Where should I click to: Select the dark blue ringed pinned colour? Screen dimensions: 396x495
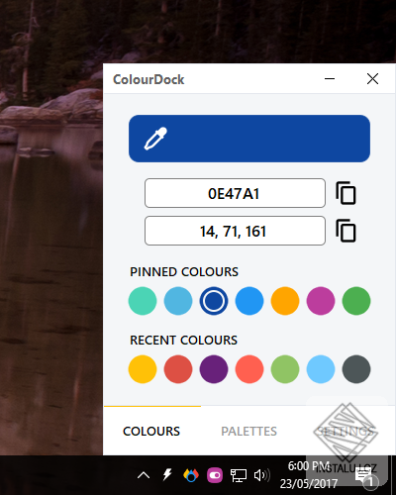pyautogui.click(x=214, y=301)
